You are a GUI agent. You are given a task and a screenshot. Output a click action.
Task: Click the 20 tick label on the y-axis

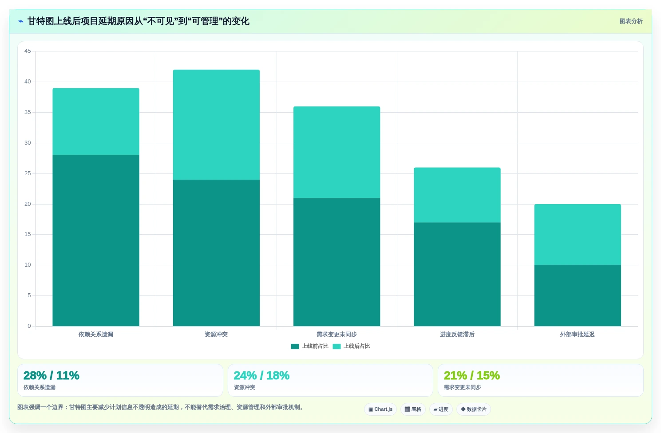(x=28, y=204)
